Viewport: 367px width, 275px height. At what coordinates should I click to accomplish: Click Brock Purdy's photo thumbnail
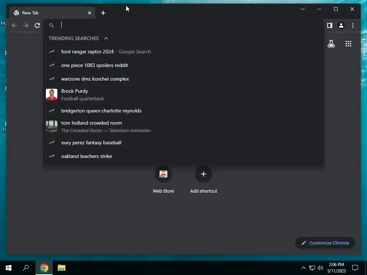coord(52,95)
